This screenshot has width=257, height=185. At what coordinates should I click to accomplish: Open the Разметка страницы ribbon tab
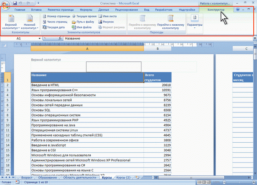61,9
